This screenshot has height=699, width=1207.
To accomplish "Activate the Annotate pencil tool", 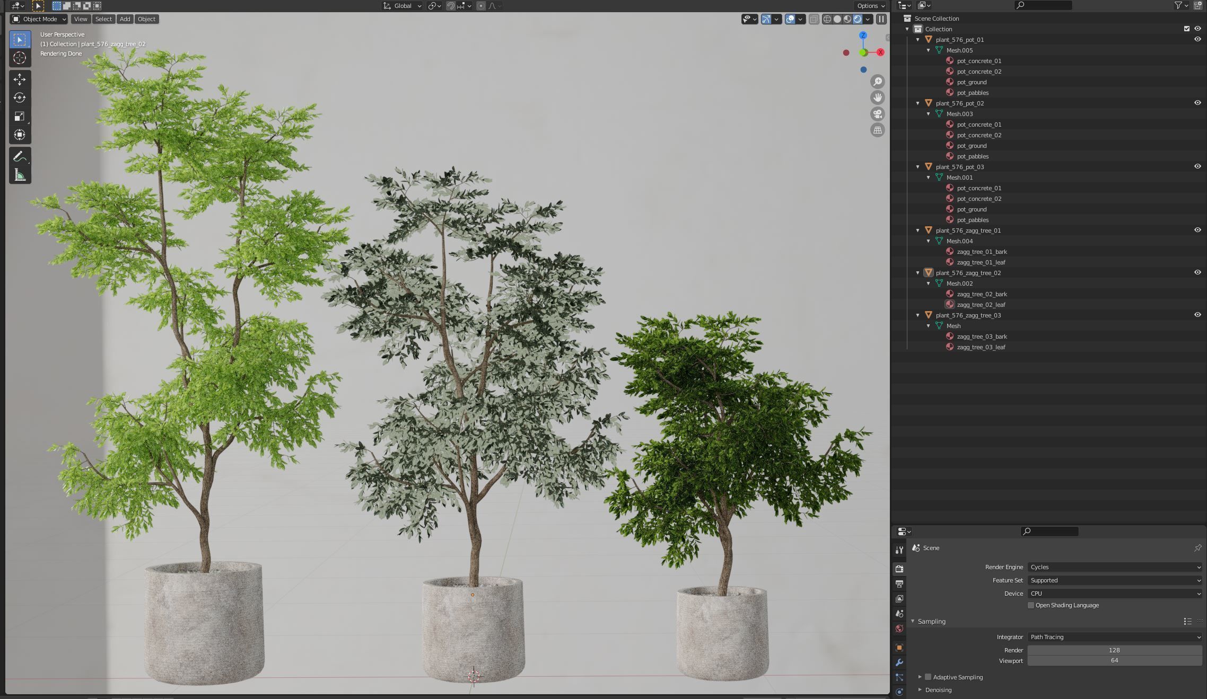I will pyautogui.click(x=20, y=157).
